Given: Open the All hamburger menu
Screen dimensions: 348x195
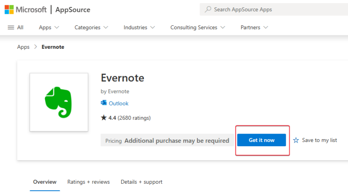Looking at the screenshot, I should click(x=15, y=27).
